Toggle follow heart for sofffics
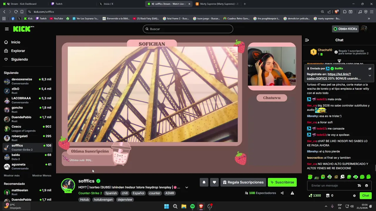The height and width of the screenshot is (211, 376). click(214, 182)
